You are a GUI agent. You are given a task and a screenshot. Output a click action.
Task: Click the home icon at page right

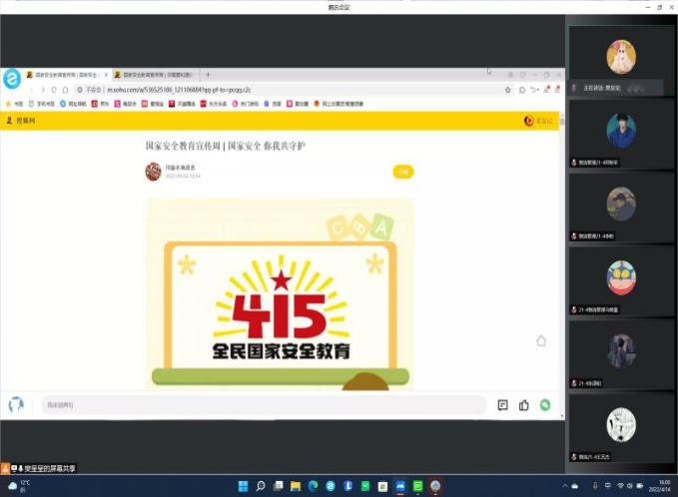[541, 340]
